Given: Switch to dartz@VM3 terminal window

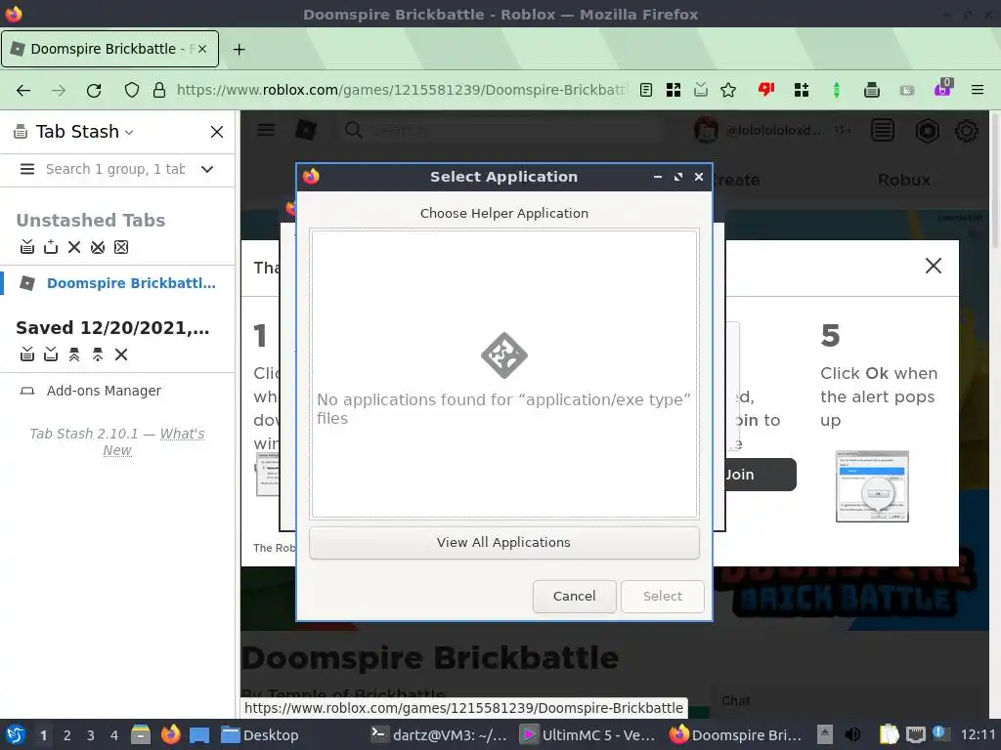Looking at the screenshot, I should coord(439,735).
